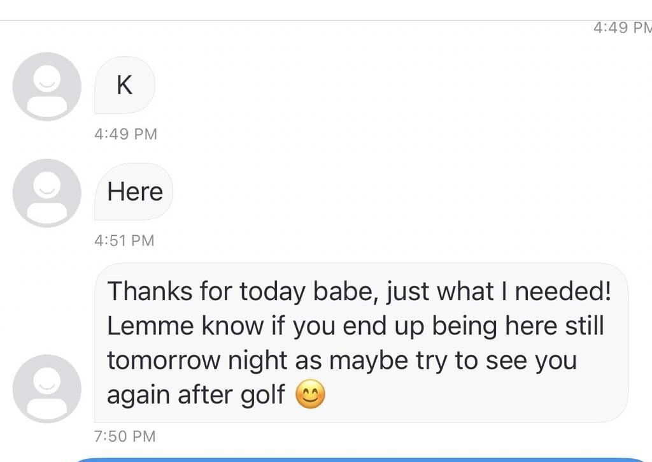Open the profile avatar next to "Here"
This screenshot has height=462, width=652.
[46, 192]
